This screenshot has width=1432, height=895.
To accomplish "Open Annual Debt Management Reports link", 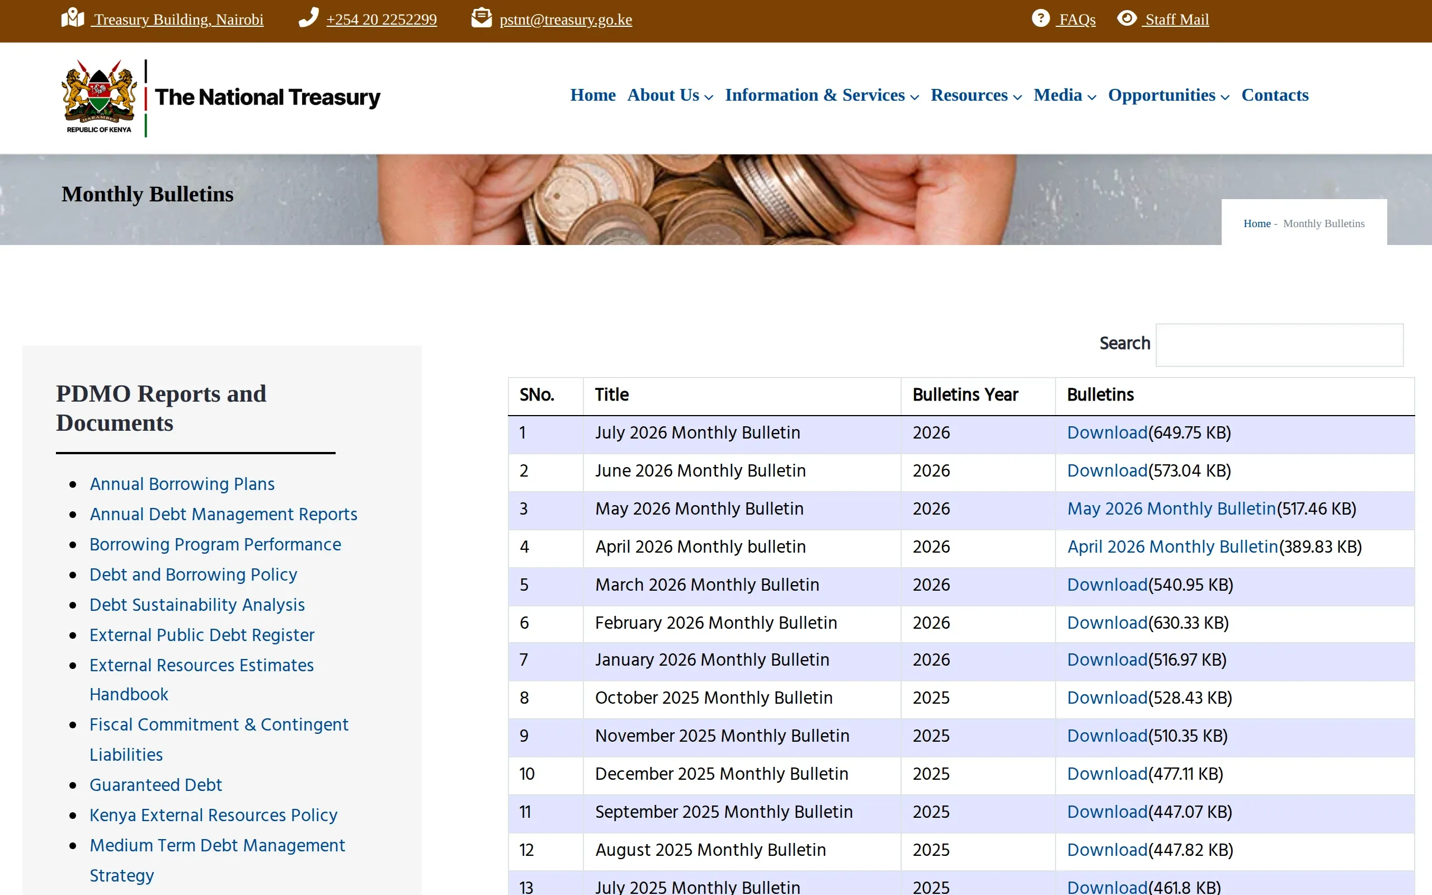I will click(223, 515).
